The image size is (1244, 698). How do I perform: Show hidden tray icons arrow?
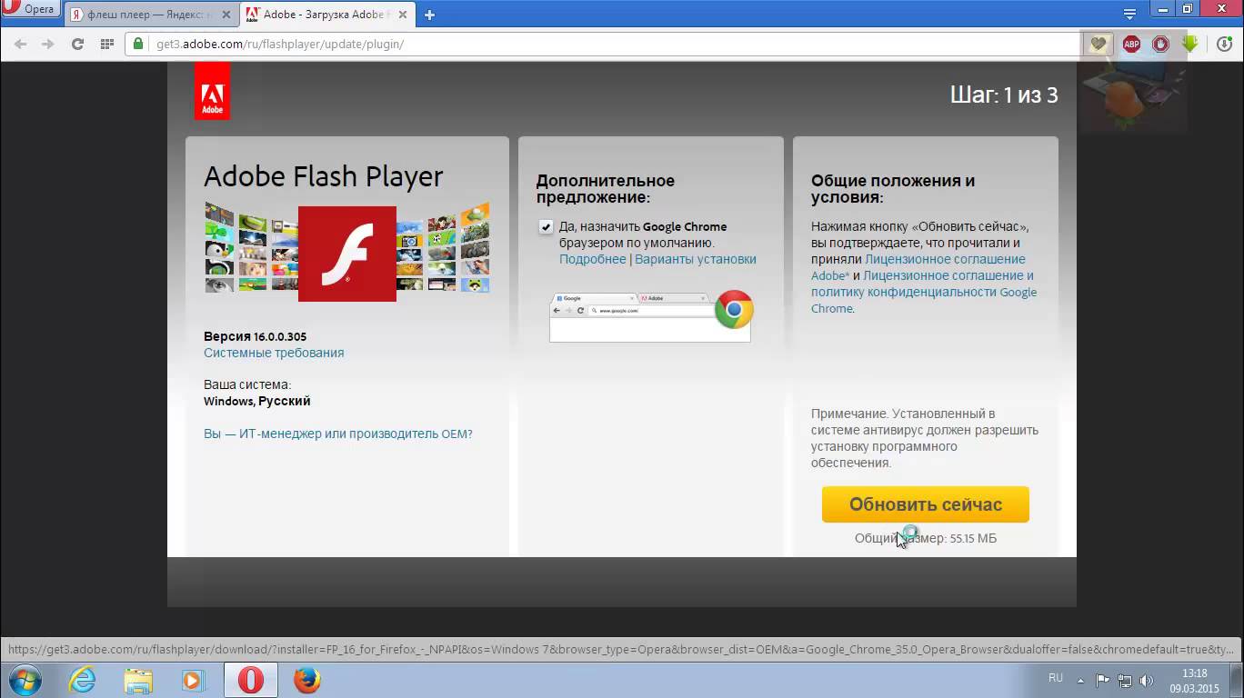(1080, 680)
